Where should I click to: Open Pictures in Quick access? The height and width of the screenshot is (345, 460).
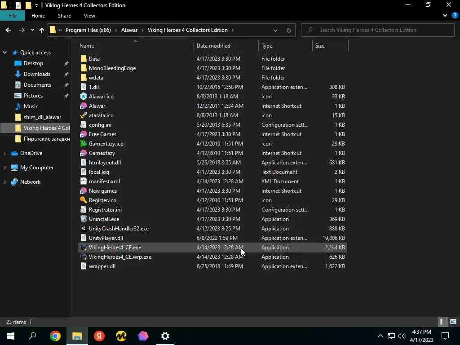pyautogui.click(x=33, y=96)
